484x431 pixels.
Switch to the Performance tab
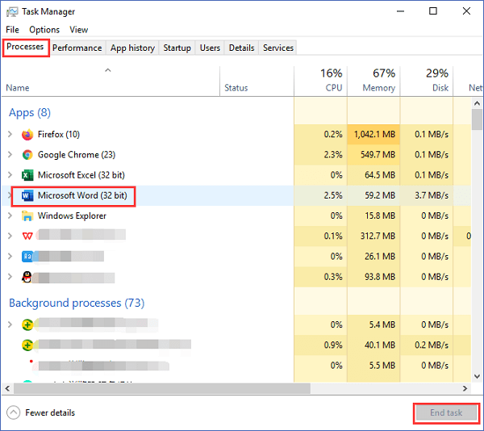pyautogui.click(x=77, y=48)
